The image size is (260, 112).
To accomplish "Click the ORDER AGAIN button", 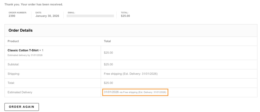I will click(x=22, y=107).
